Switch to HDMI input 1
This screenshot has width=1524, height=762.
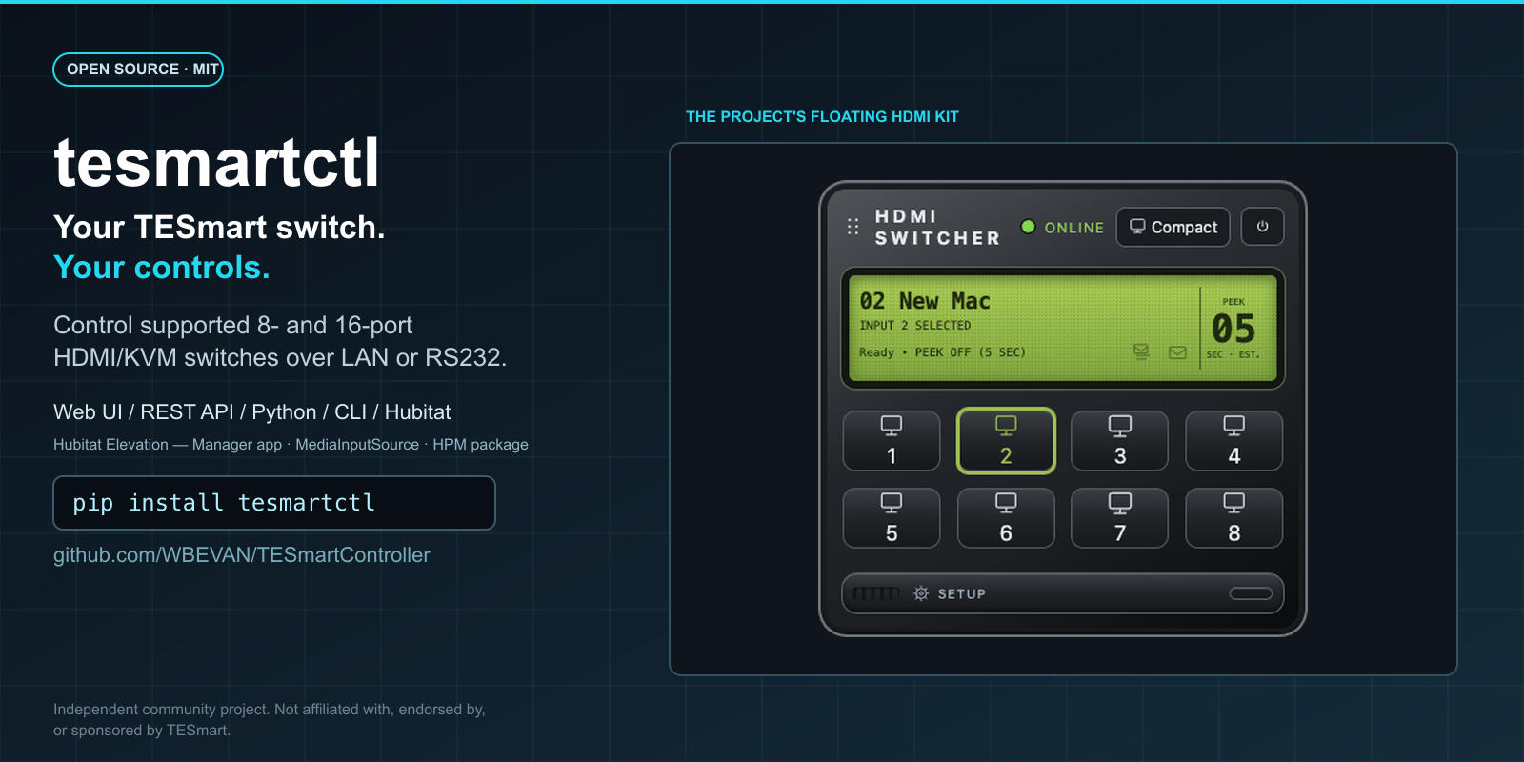pyautogui.click(x=892, y=441)
